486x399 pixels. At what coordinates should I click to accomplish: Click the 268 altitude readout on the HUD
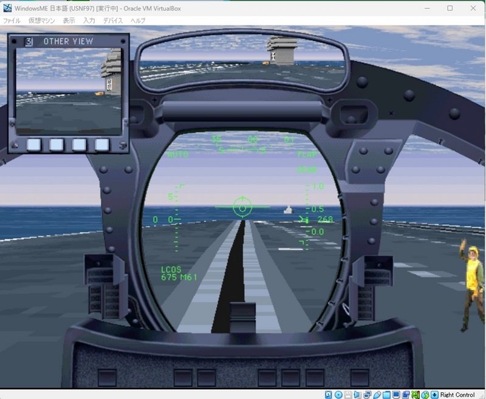[326, 219]
